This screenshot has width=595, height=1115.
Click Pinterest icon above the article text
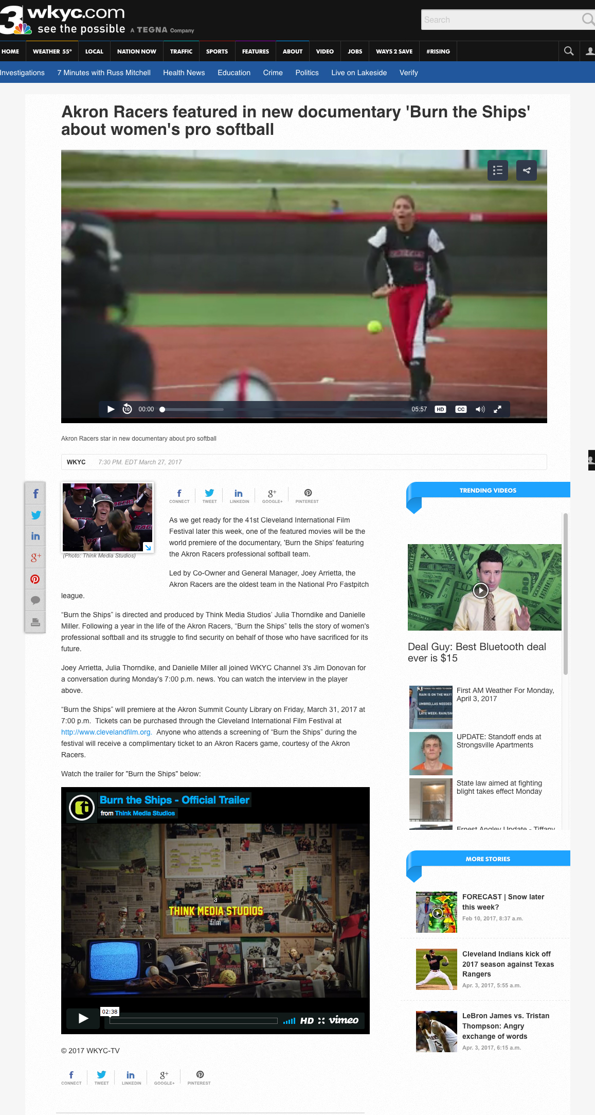point(307,496)
